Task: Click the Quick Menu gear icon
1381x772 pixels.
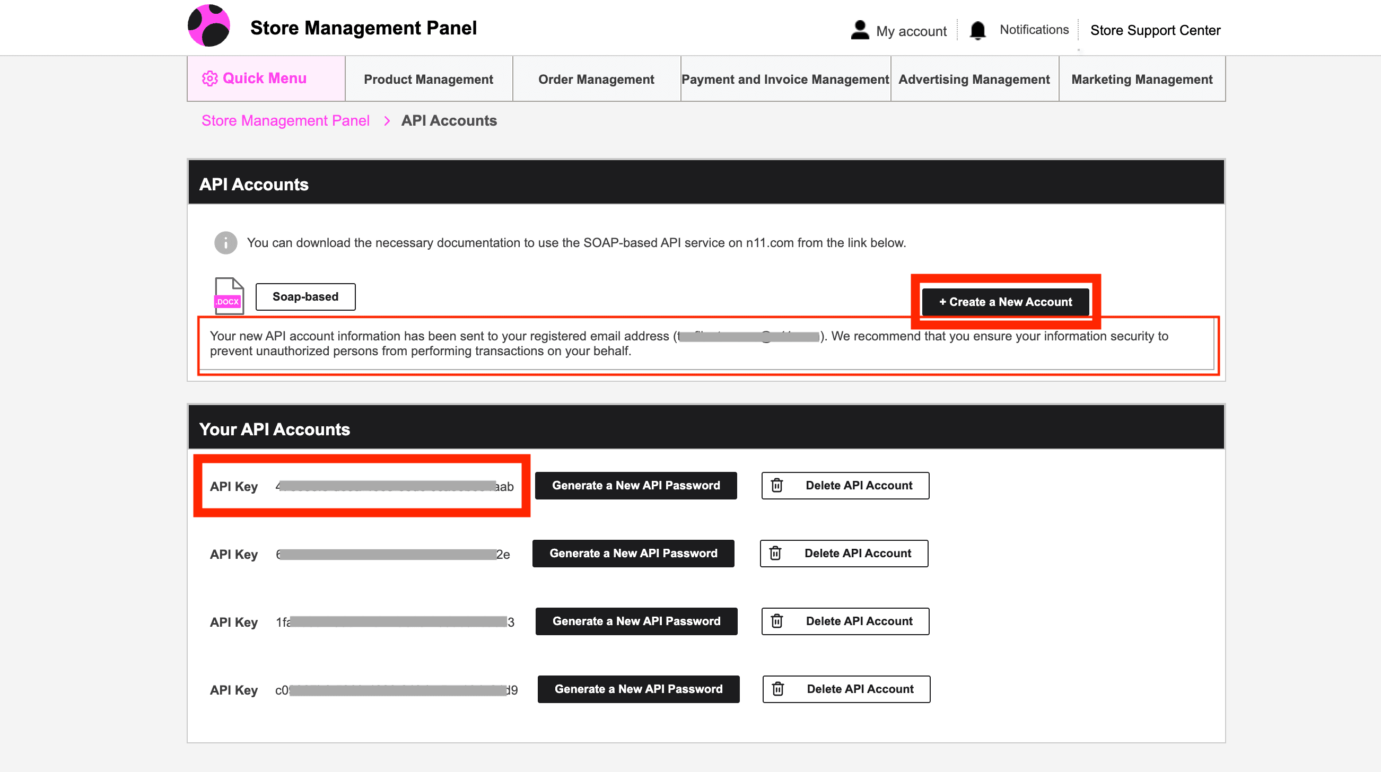Action: pyautogui.click(x=209, y=79)
